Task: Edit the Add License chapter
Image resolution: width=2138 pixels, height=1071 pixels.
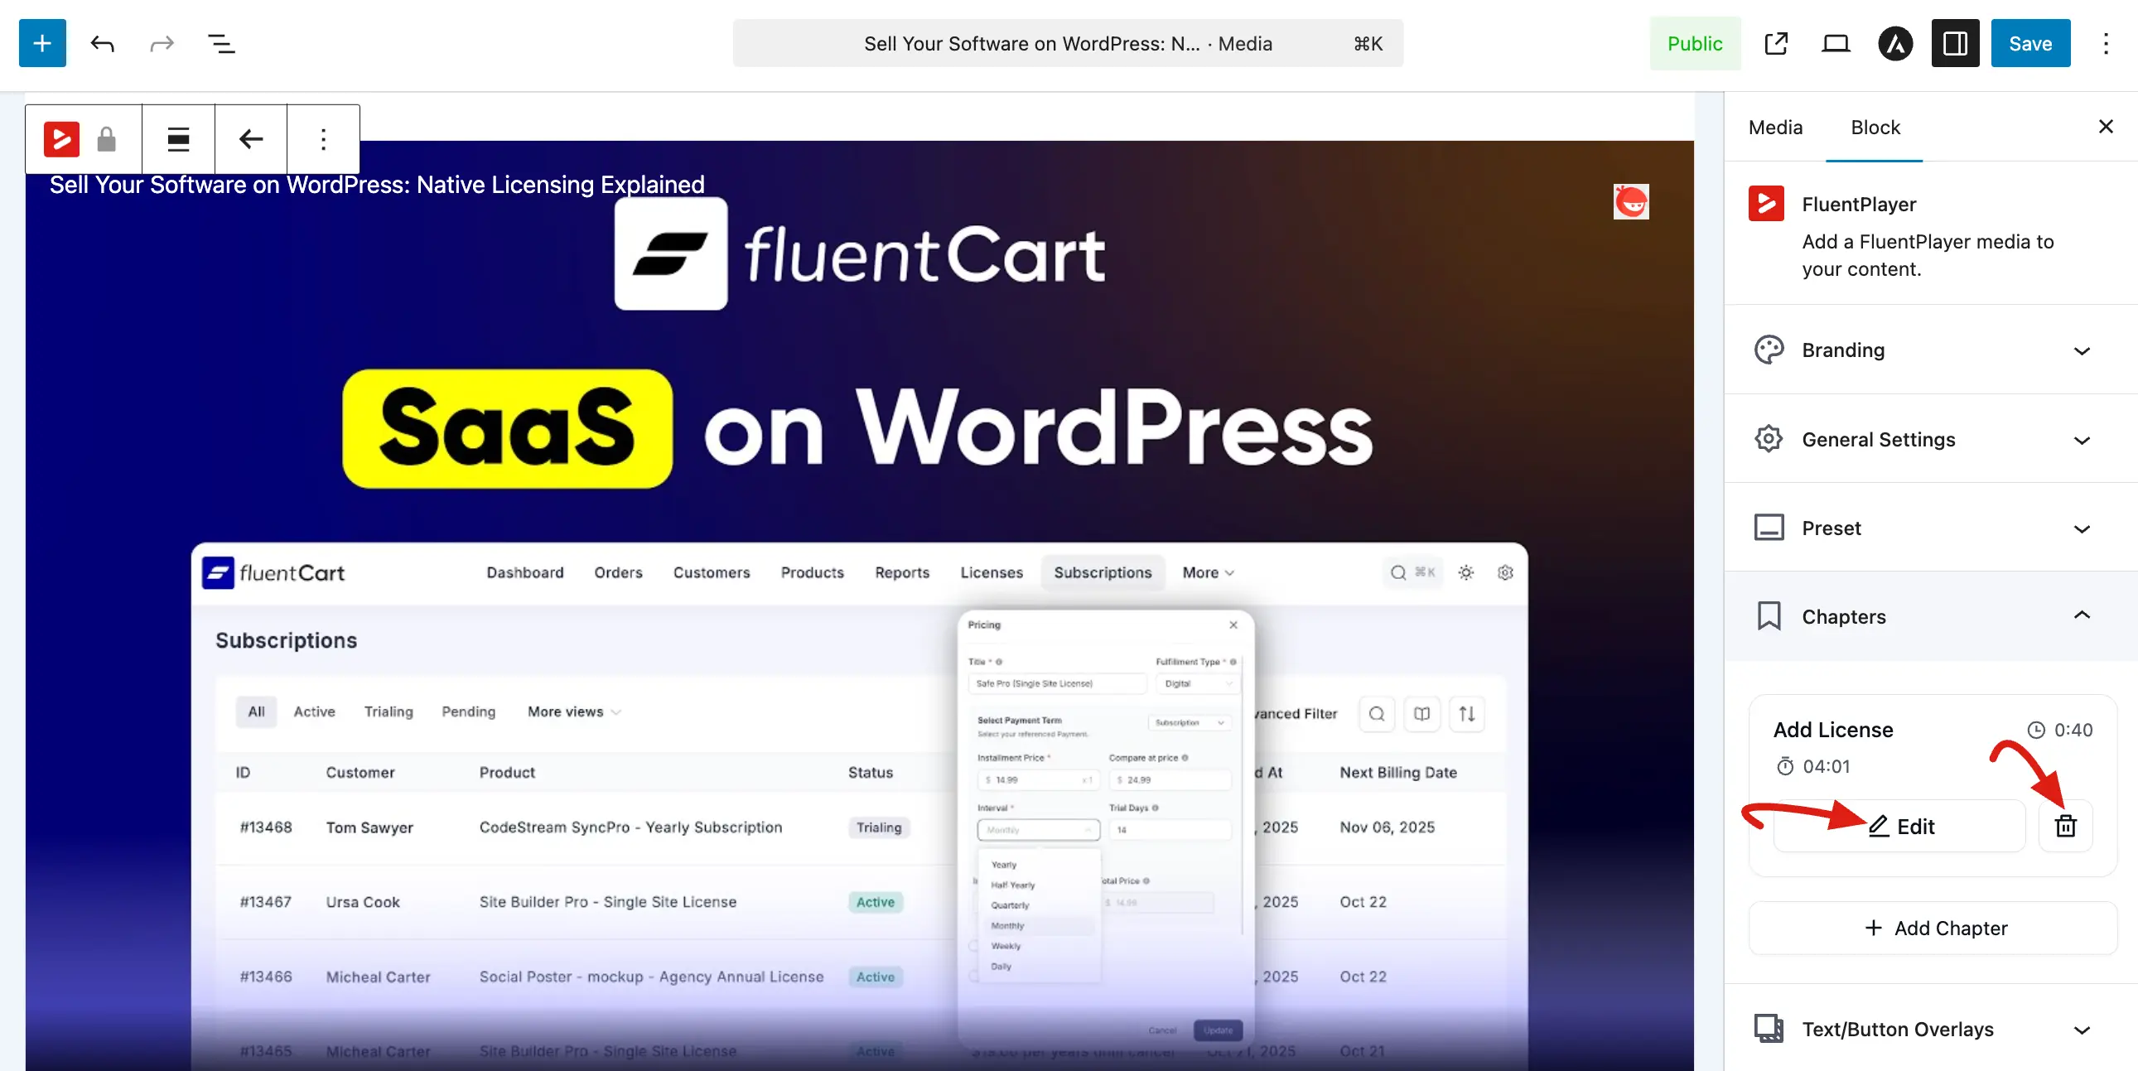Action: [1899, 826]
